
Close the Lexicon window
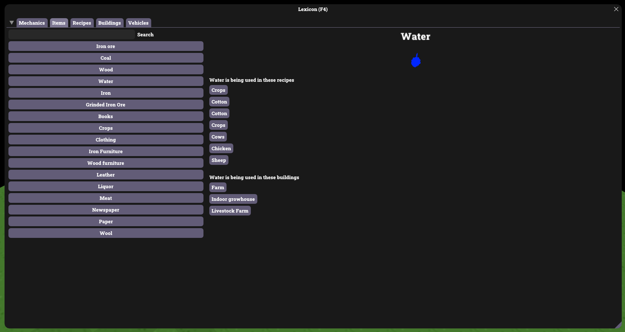(x=616, y=9)
